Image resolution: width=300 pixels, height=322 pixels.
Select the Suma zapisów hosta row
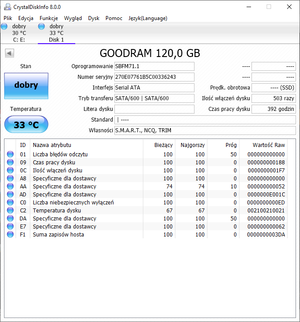click(146, 234)
